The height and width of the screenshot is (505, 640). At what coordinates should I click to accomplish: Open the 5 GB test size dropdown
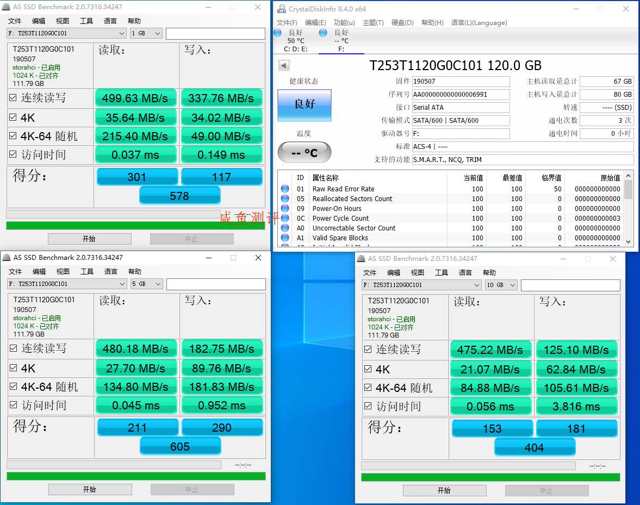click(x=146, y=284)
